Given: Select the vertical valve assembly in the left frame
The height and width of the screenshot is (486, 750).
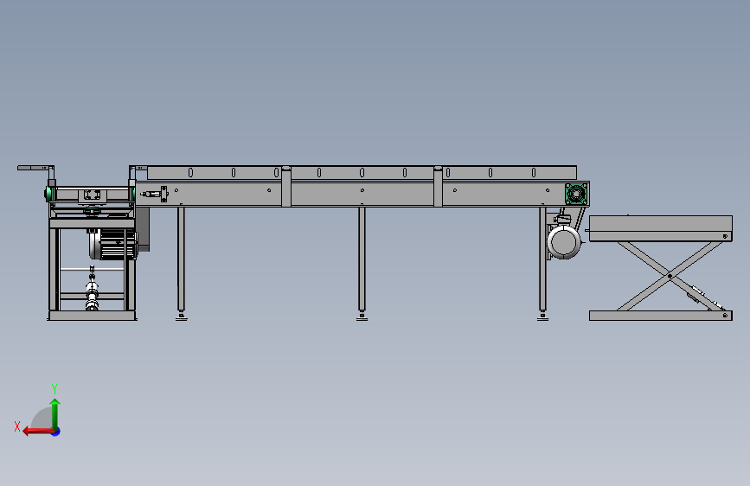Looking at the screenshot, I should point(92,289).
